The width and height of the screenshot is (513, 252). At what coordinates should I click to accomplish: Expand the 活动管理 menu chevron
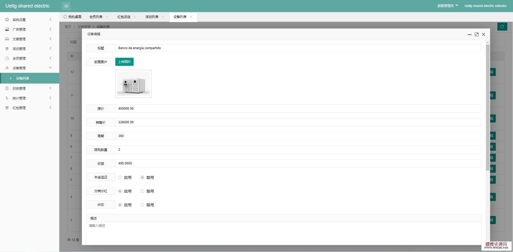tap(50, 48)
